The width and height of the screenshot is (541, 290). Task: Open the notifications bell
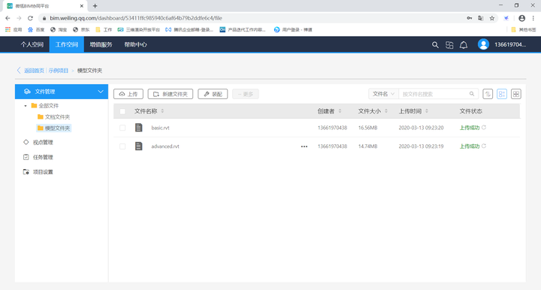coord(464,45)
